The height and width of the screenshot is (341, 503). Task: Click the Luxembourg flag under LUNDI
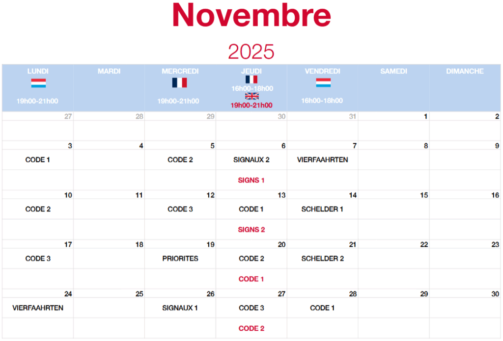(x=38, y=83)
